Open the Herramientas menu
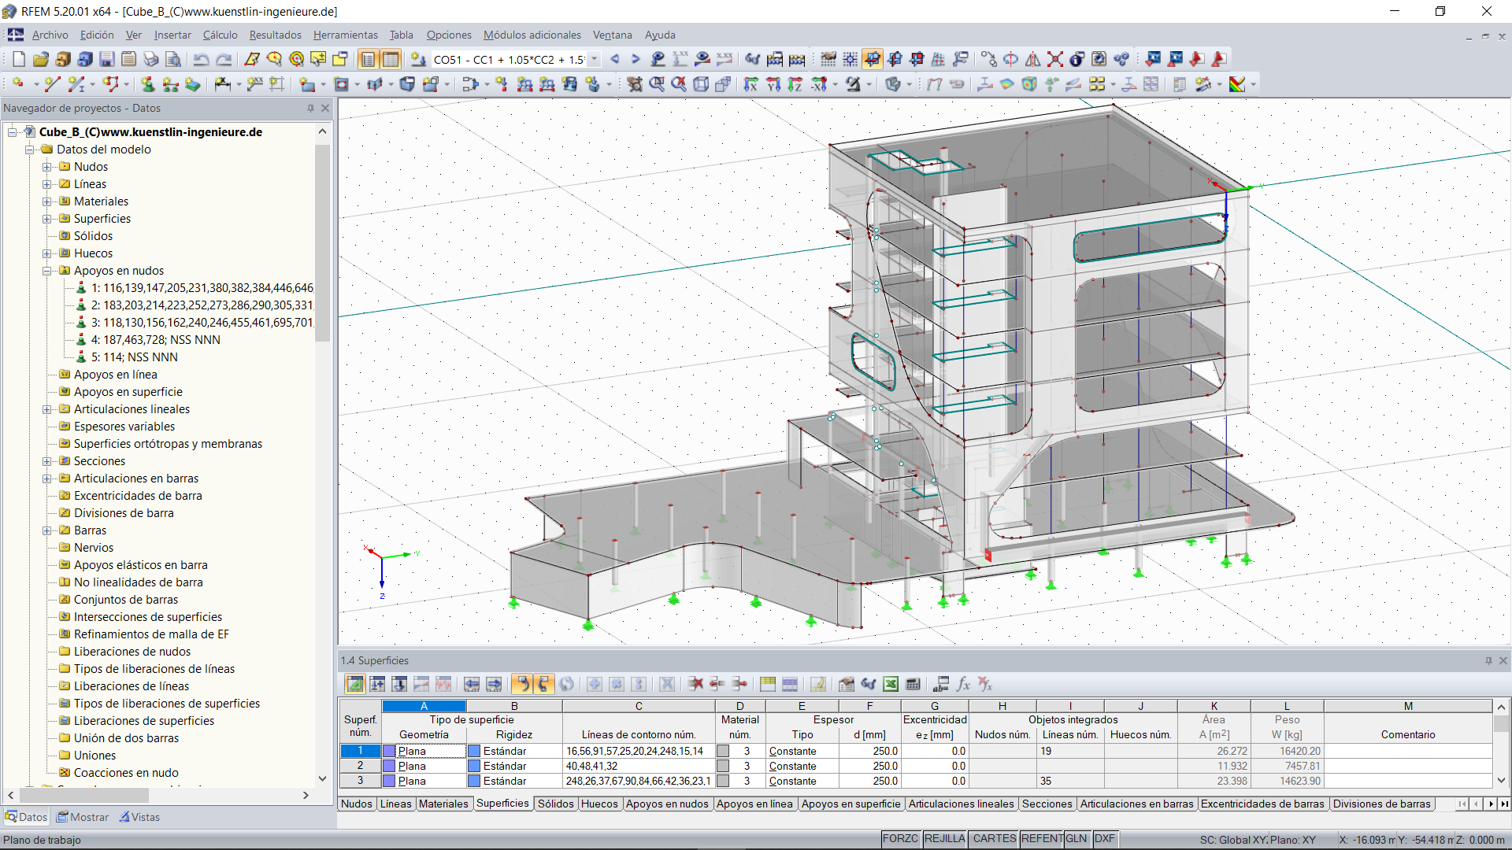The image size is (1512, 850). click(345, 35)
